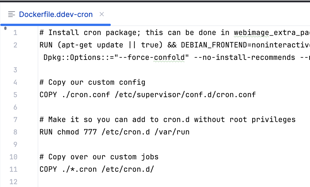Click line number 2 in the gutter
The width and height of the screenshot is (310, 187).
coord(15,45)
